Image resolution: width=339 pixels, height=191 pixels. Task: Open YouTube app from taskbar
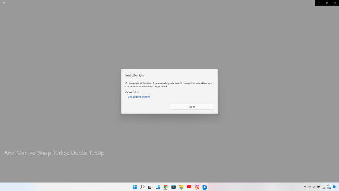189,187
